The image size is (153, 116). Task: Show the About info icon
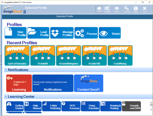(x=136, y=9)
